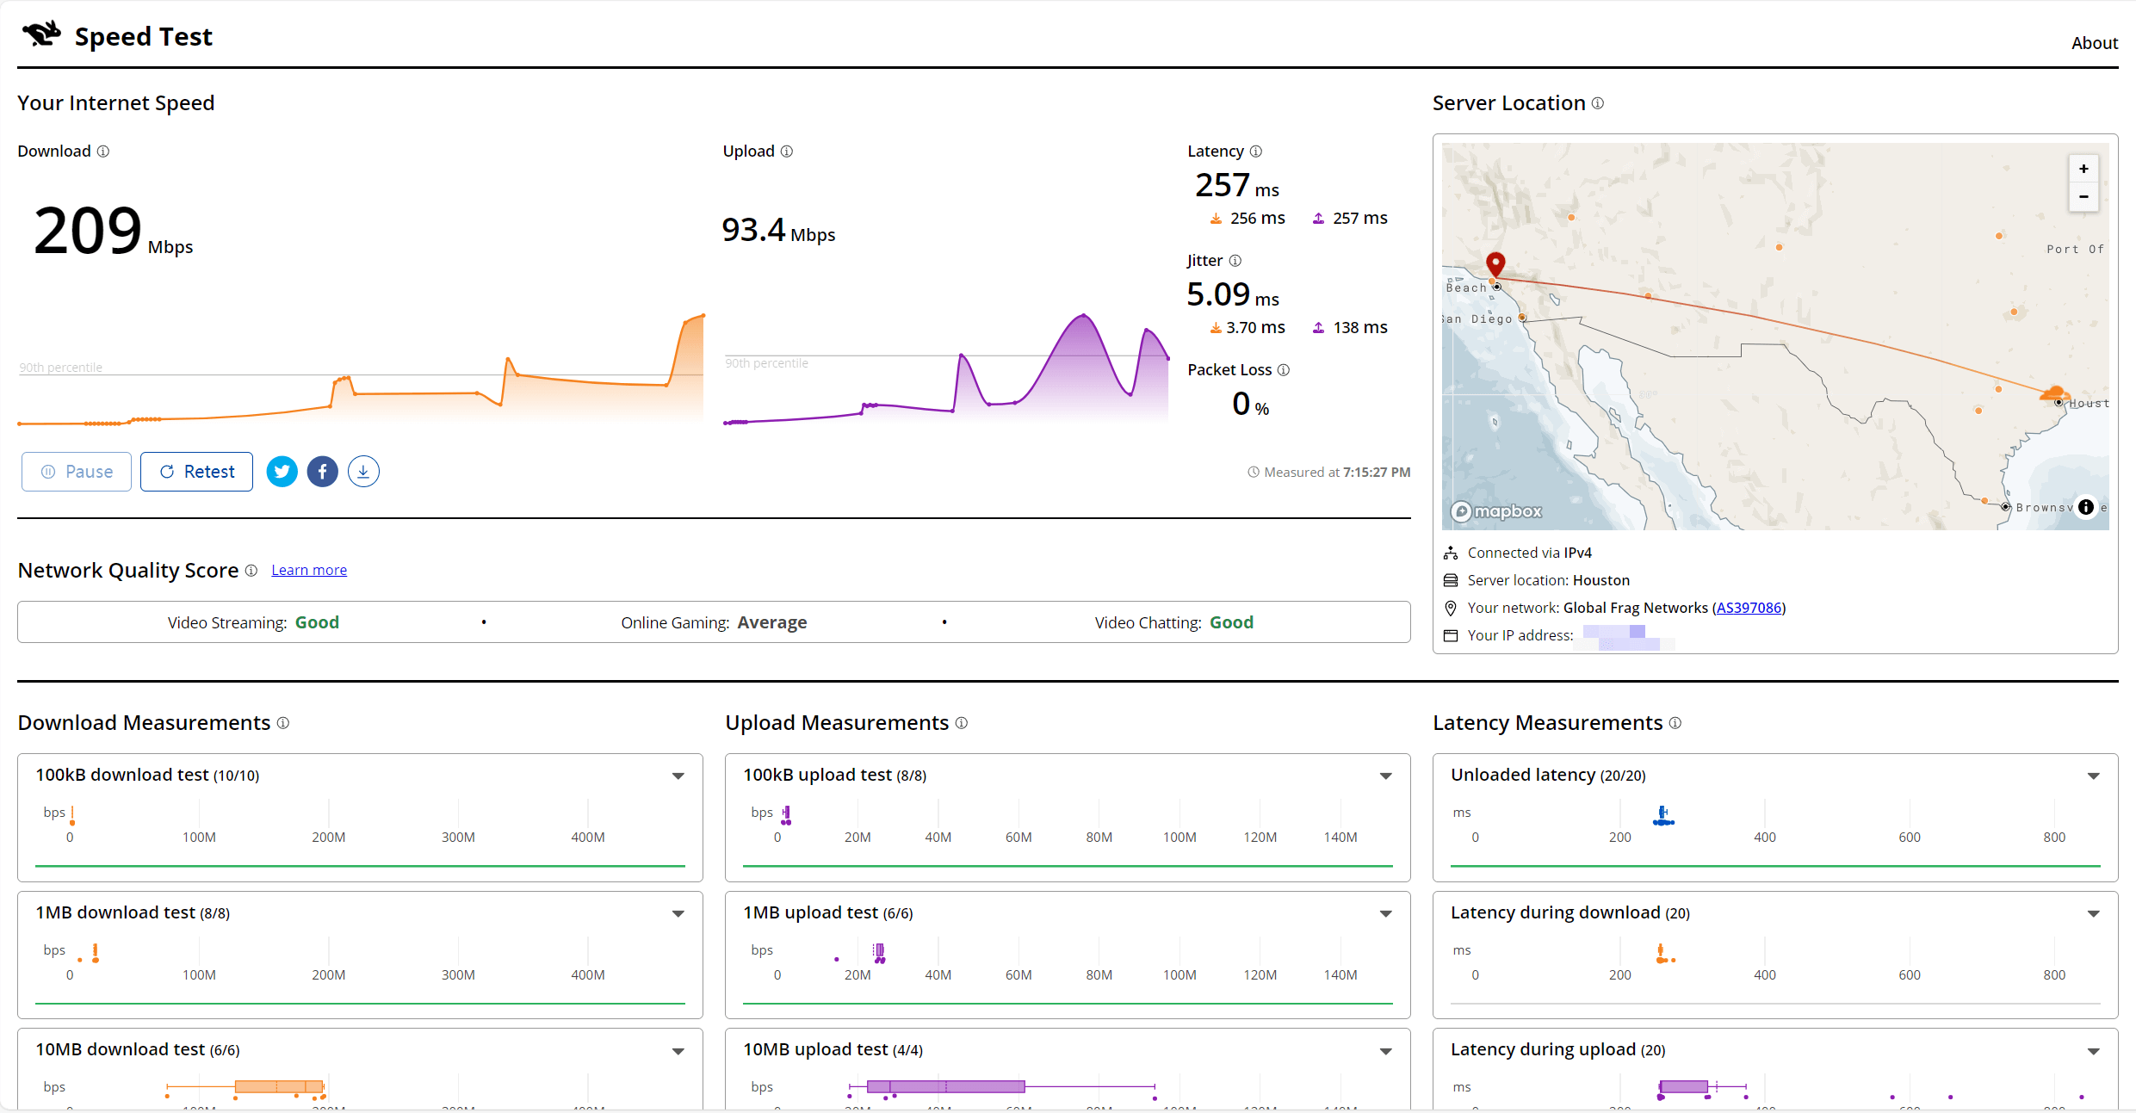The height and width of the screenshot is (1113, 2136).
Task: Expand the 1MB download test
Action: point(678,914)
